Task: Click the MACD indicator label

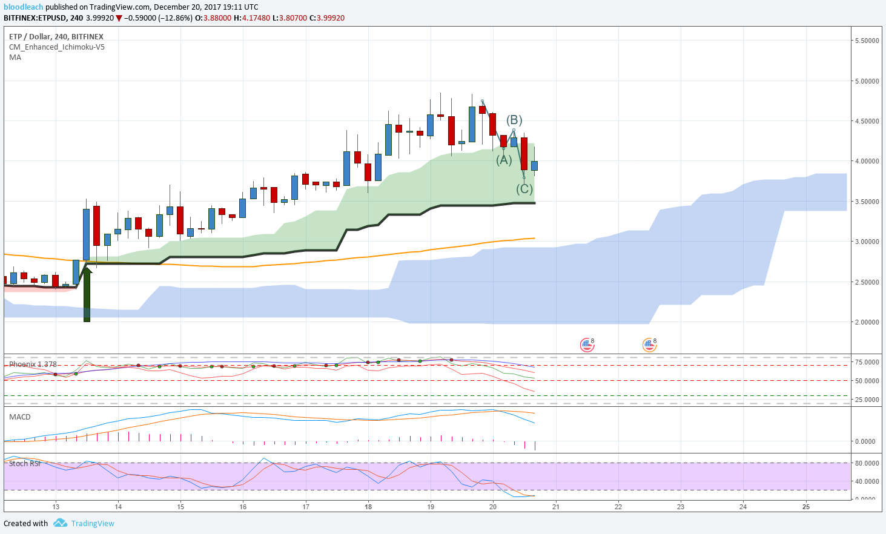Action: point(20,417)
